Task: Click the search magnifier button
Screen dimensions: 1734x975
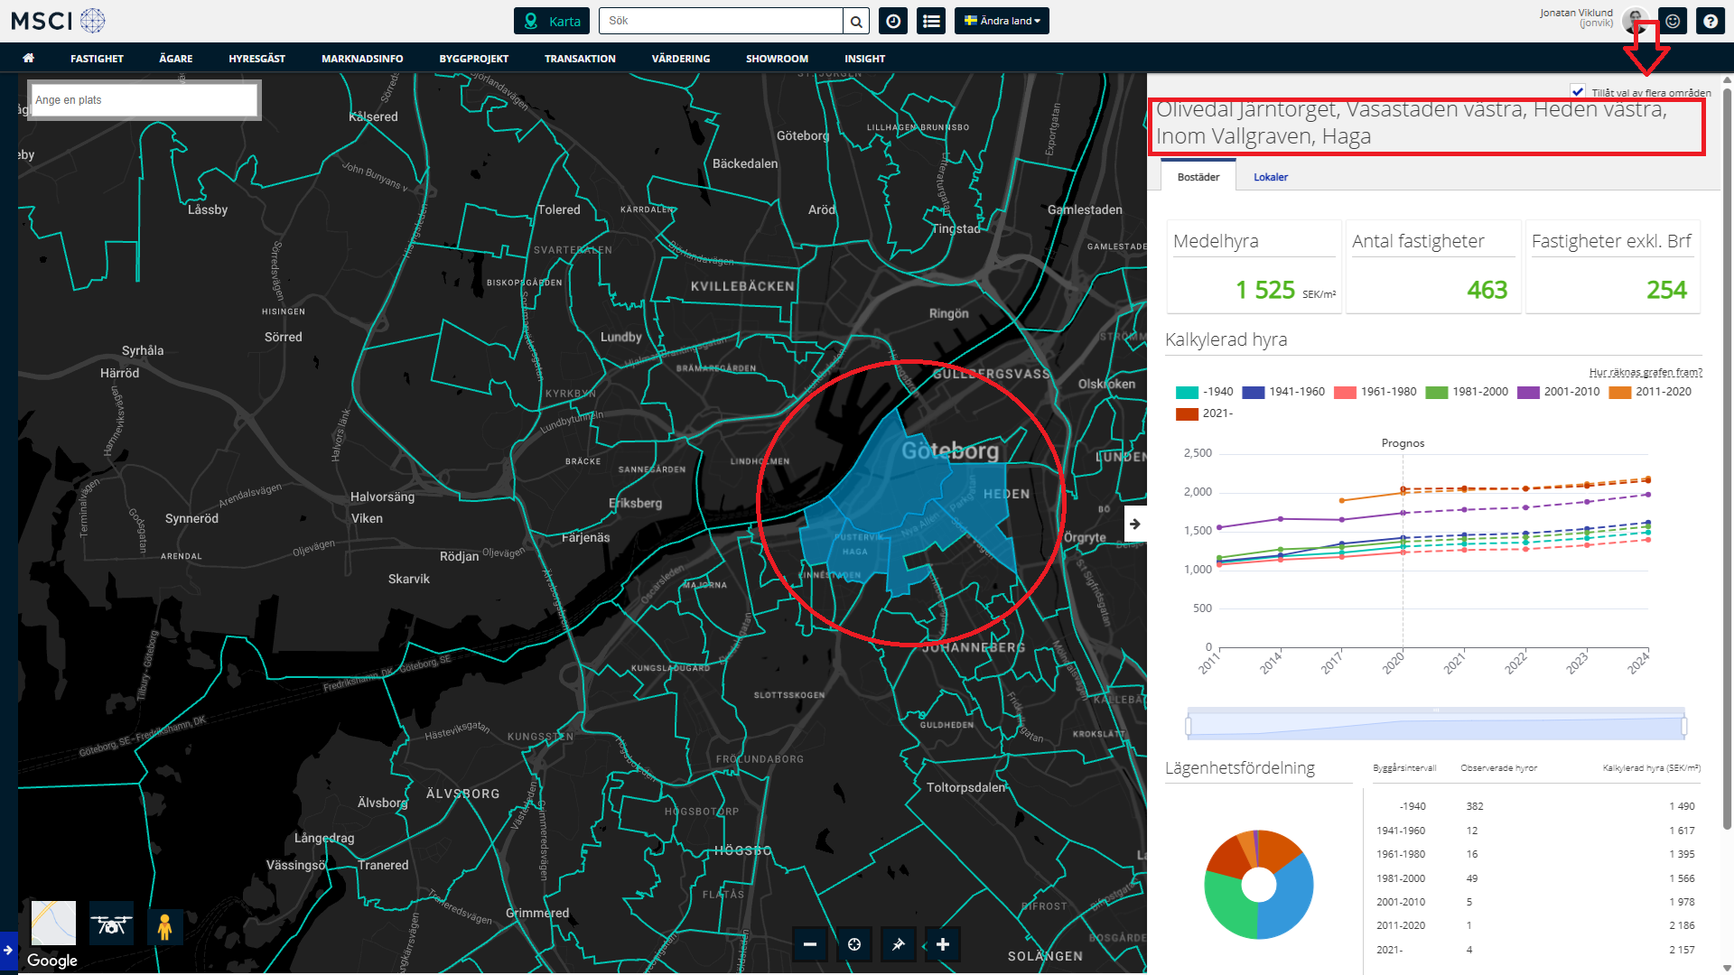Action: tap(856, 21)
